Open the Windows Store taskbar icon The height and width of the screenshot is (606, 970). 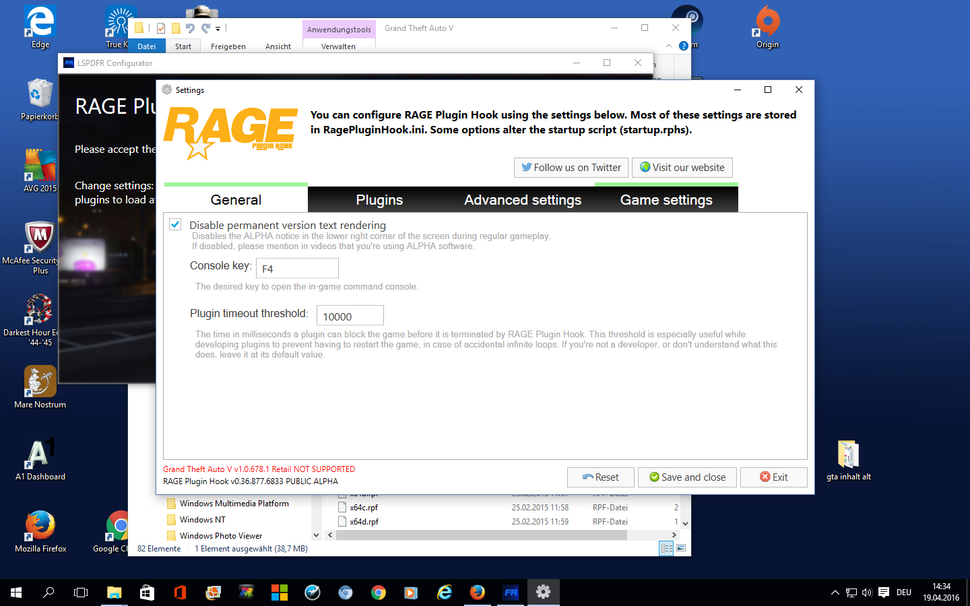(147, 593)
